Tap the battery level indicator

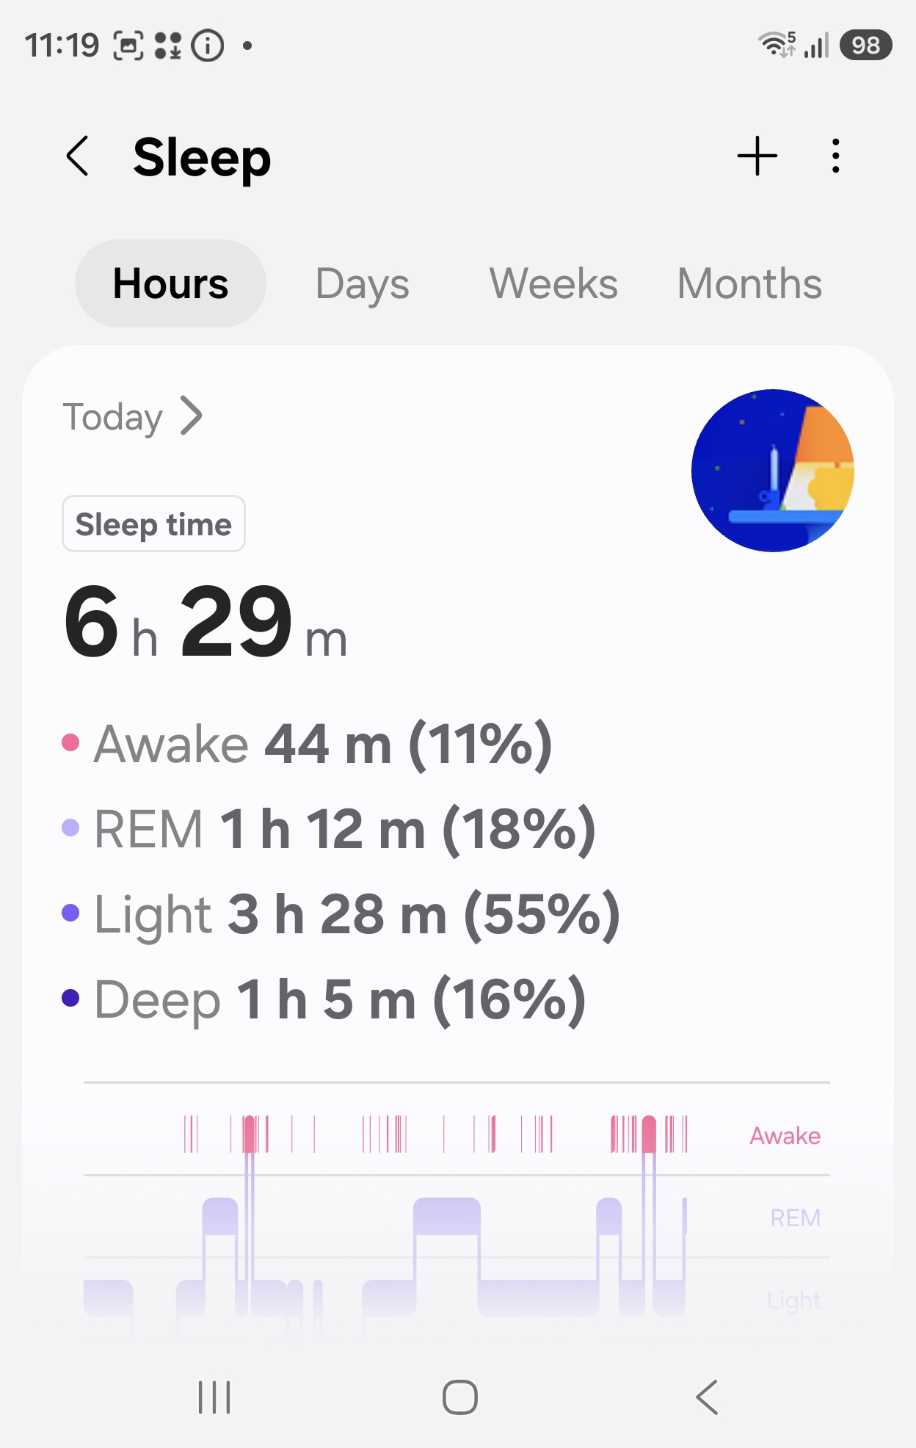coord(865,45)
